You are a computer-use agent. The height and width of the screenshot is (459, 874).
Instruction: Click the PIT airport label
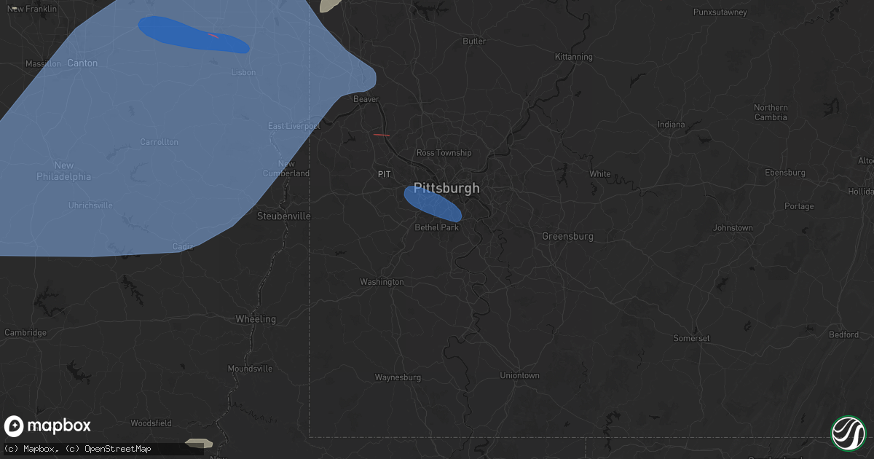385,174
